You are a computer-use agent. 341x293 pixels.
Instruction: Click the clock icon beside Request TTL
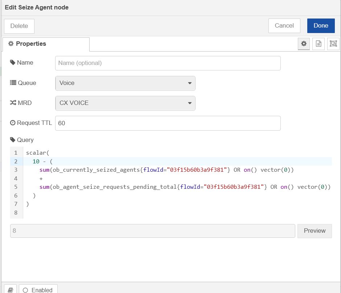pos(13,123)
